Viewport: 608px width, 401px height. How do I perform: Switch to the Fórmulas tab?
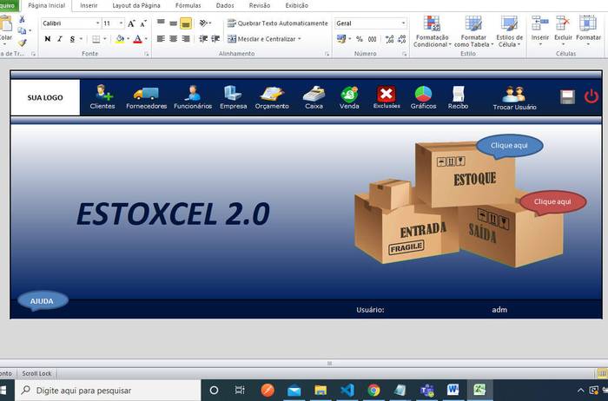188,5
